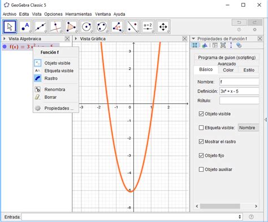Open the help question mark icon under Undo
The height and width of the screenshot is (222, 268).
(239, 30)
